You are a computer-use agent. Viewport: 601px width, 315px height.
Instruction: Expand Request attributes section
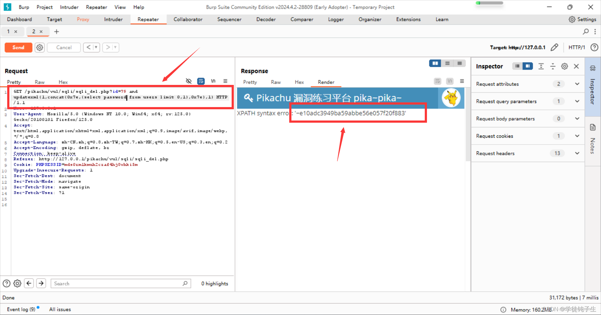click(x=577, y=84)
